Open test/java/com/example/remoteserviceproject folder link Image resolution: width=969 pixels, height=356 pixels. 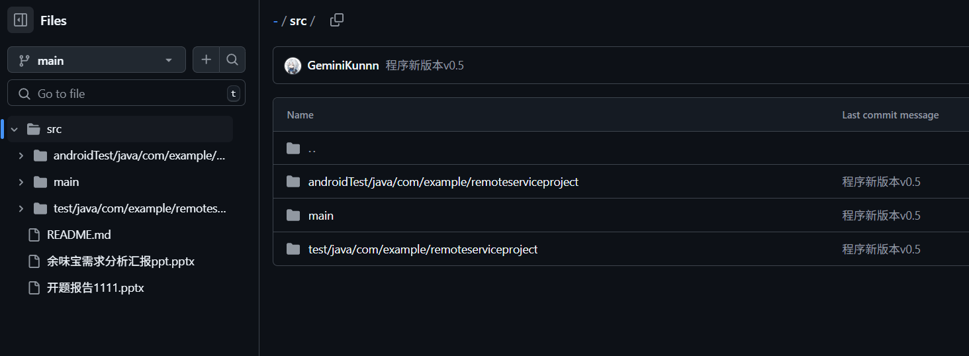(x=422, y=249)
